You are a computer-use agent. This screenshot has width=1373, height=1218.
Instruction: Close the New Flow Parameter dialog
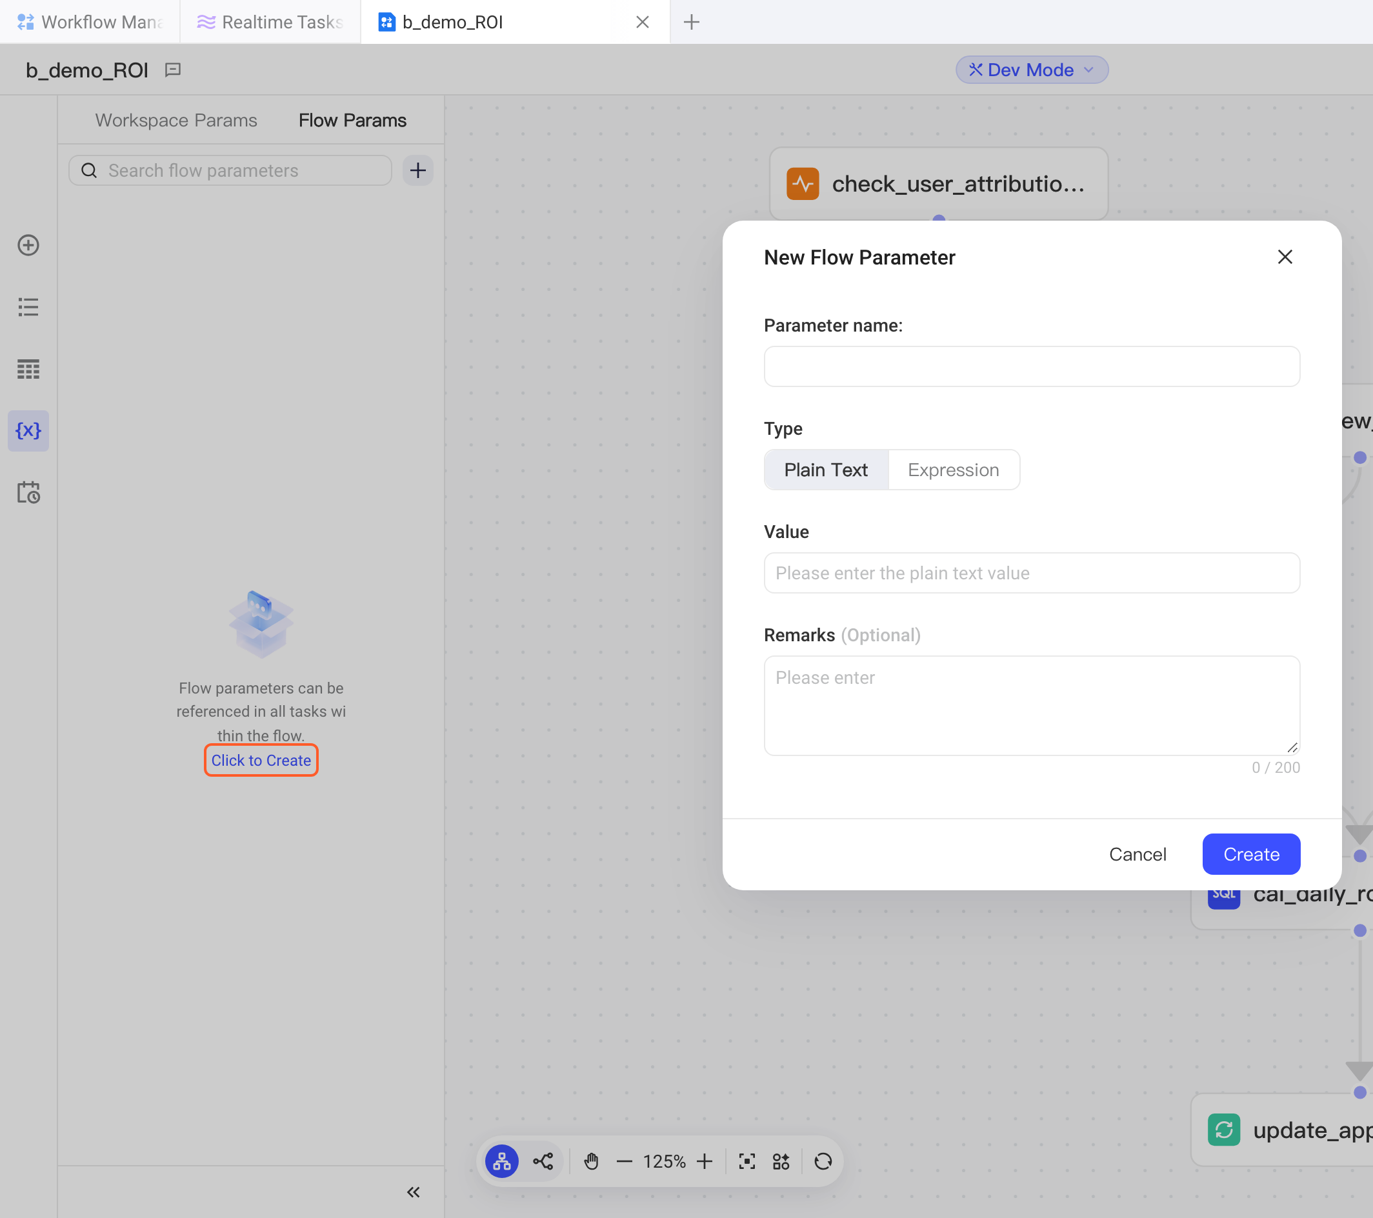click(x=1285, y=257)
